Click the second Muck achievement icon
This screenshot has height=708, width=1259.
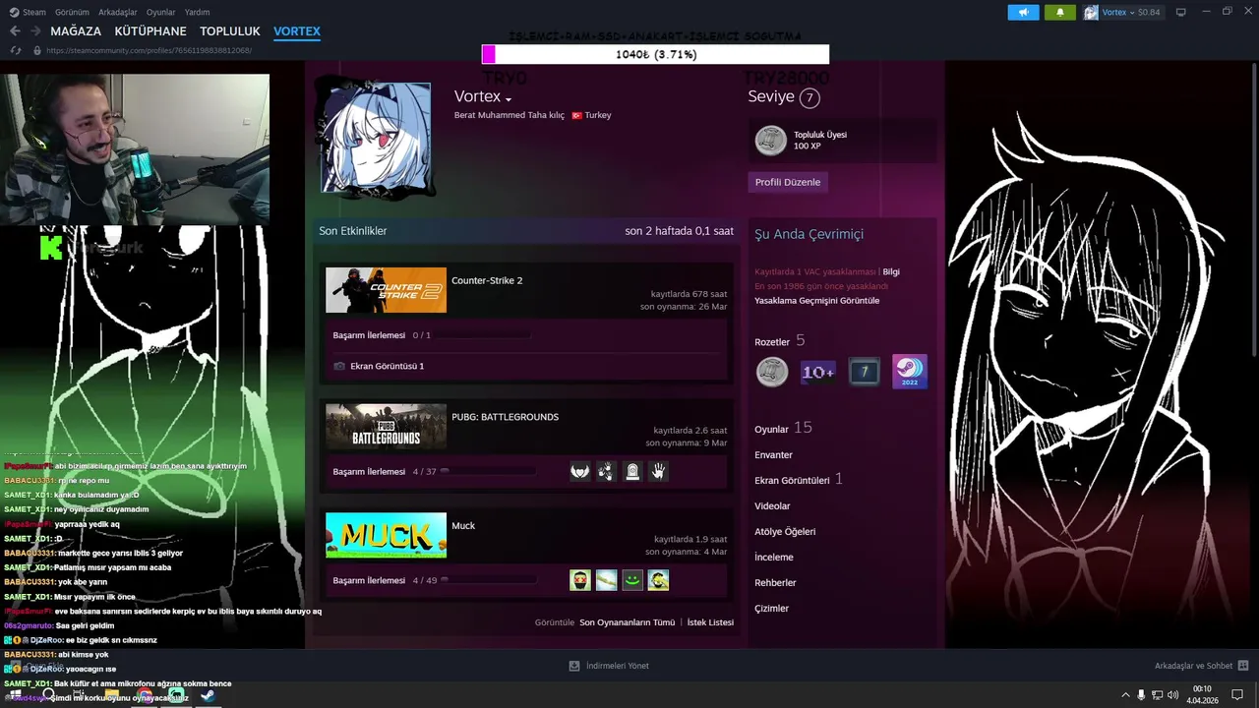(606, 580)
